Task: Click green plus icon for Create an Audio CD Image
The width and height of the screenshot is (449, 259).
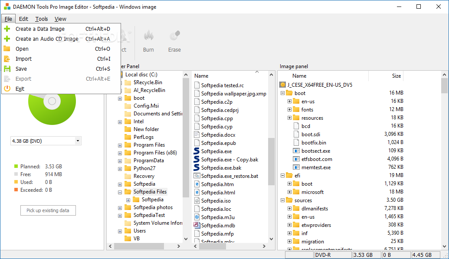Action: click(x=7, y=39)
